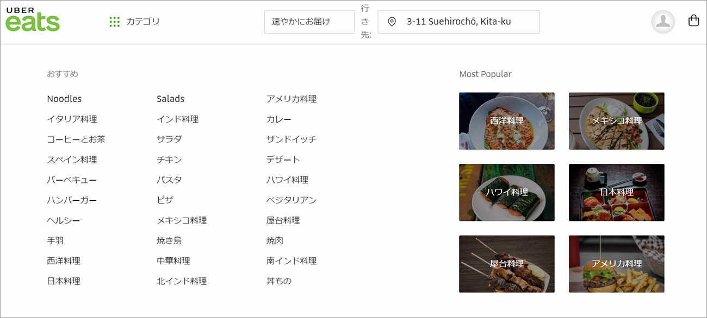The image size is (707, 318).
Task: Open メキシコ料理 in the category list
Action: (x=182, y=220)
